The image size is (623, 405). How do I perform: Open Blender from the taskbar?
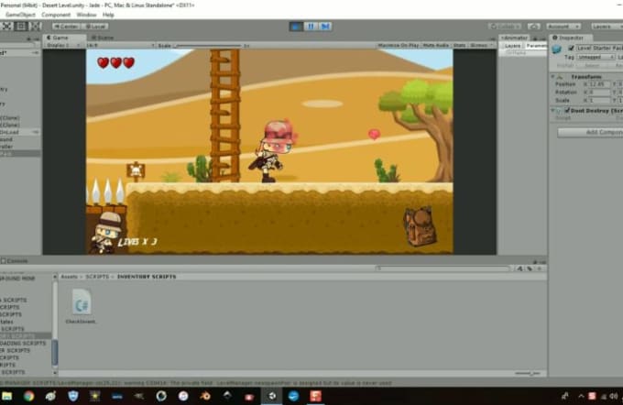coord(205,396)
